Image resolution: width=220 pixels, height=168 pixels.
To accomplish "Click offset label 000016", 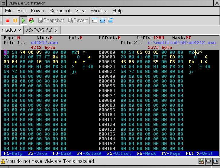I will pos(107,62).
